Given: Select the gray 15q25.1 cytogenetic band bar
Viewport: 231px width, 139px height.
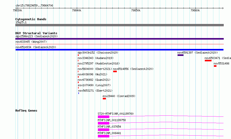Looking at the screenshot, I should [x=119, y=25].
